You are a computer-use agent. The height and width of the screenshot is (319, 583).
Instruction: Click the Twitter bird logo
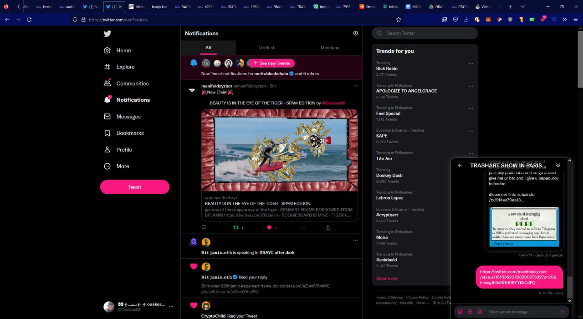(x=107, y=34)
